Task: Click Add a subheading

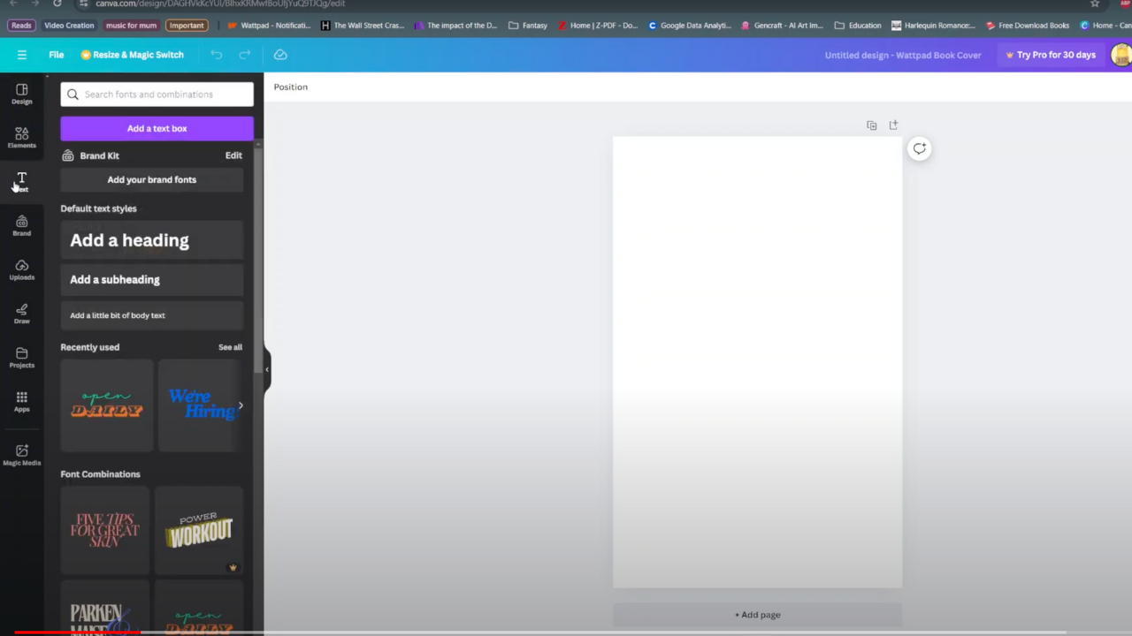Action: pos(151,279)
